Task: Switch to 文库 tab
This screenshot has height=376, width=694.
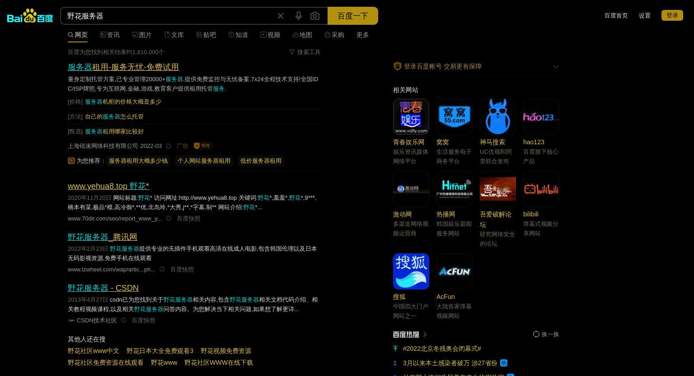Action: [x=174, y=35]
